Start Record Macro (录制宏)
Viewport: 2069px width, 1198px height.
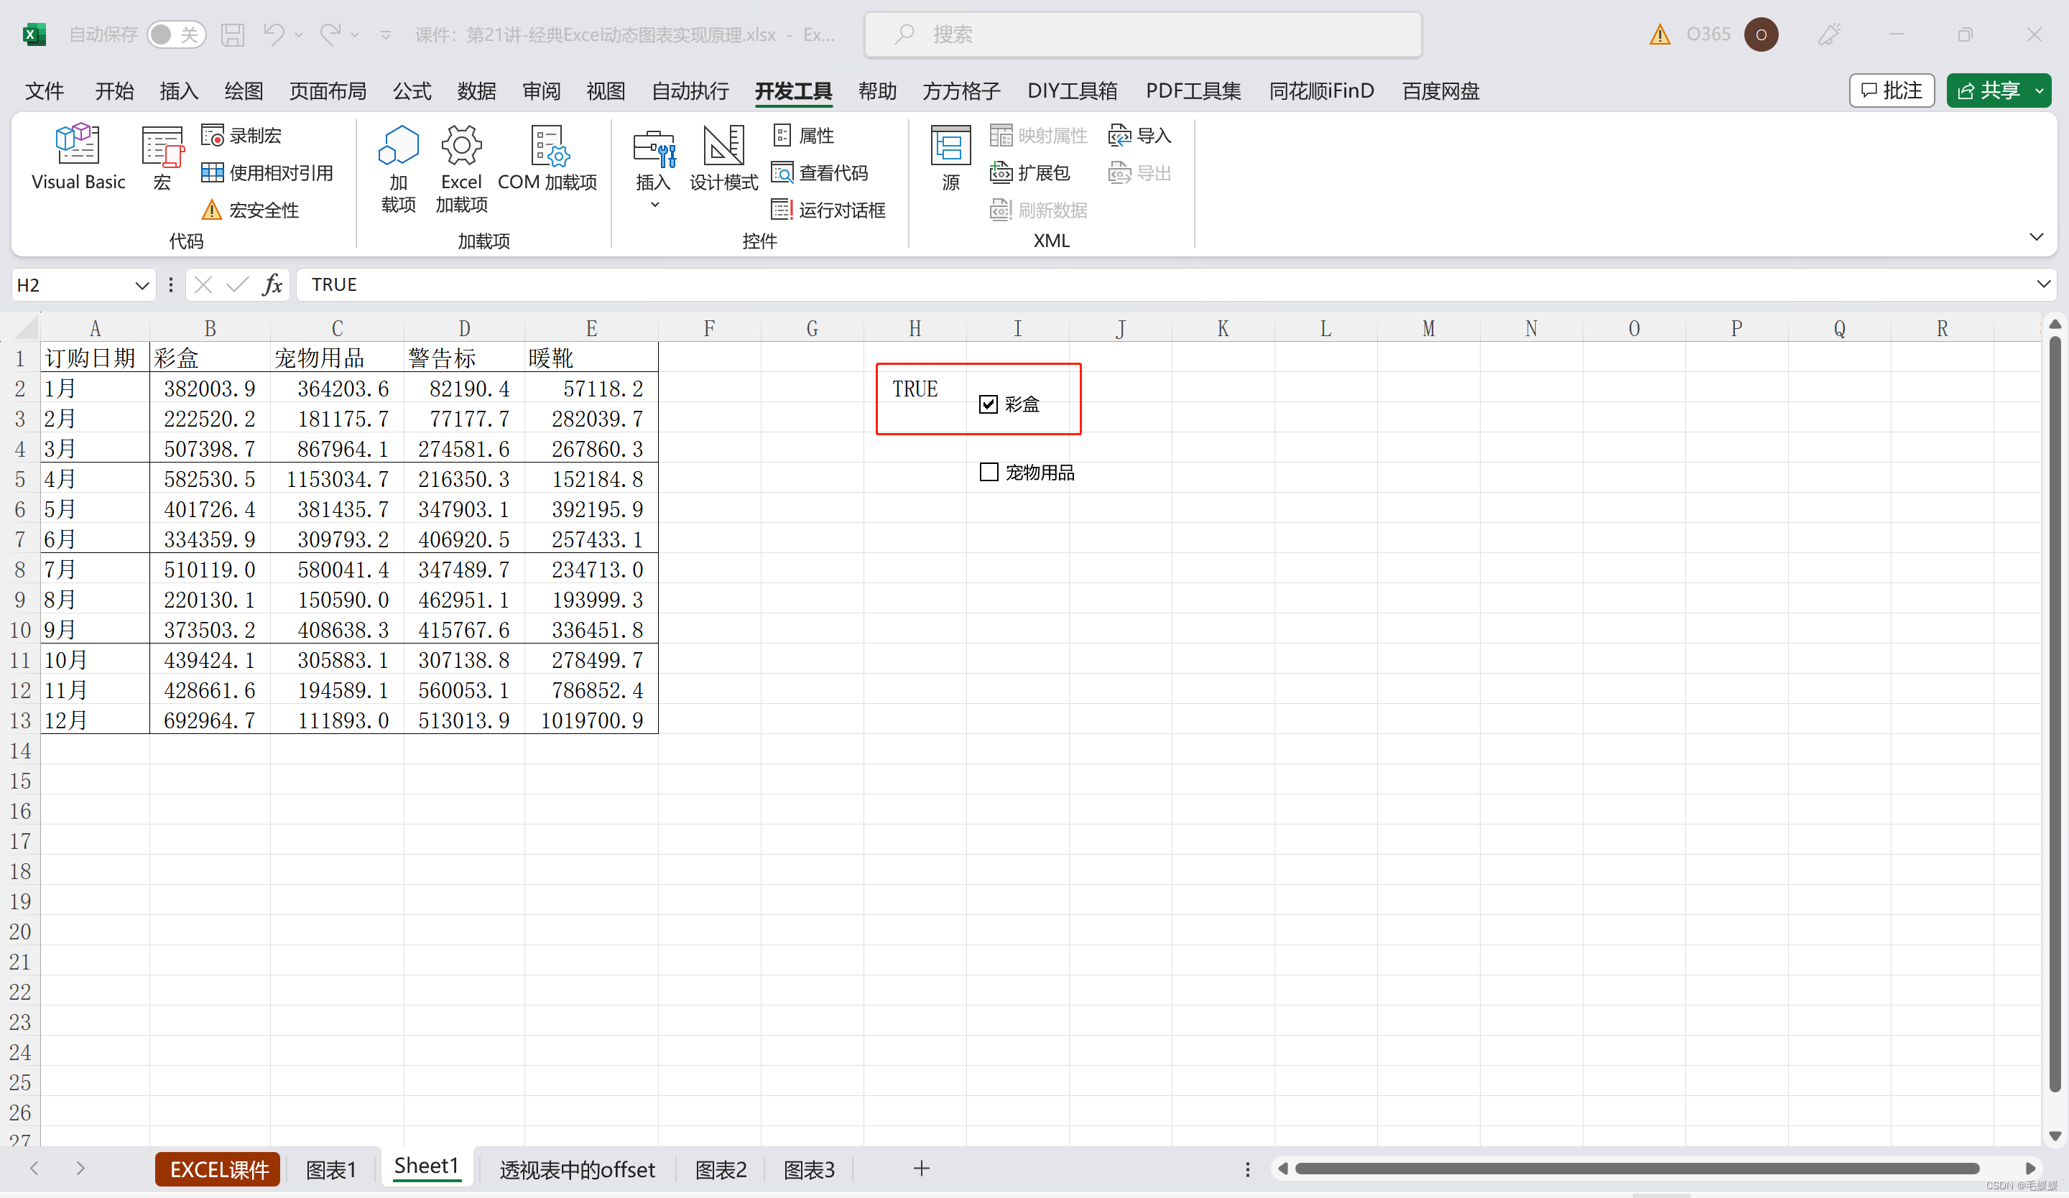point(241,136)
